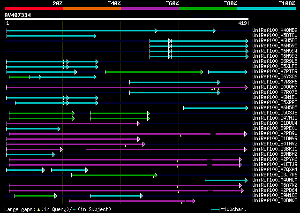The width and height of the screenshot is (300, 213).
Task: Click the UniRef100_C5XLF8 label
Action: pyautogui.click(x=275, y=66)
